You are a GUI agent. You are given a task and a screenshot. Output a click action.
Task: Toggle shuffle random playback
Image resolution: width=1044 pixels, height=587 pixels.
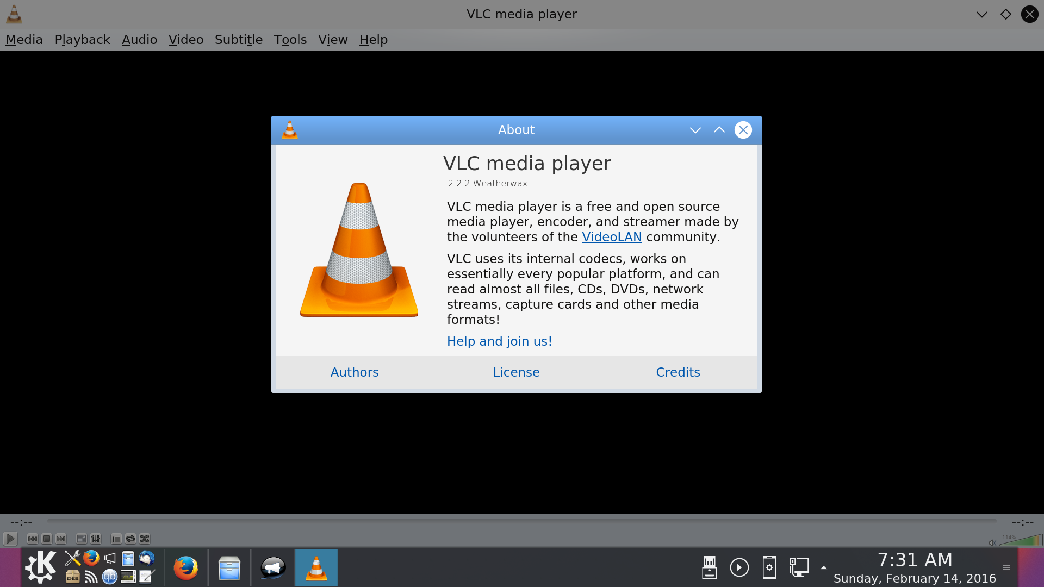pyautogui.click(x=145, y=539)
